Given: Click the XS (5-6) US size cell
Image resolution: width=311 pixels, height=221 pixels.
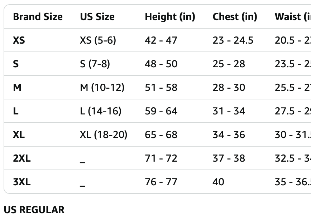Looking at the screenshot, I should pos(98,40).
